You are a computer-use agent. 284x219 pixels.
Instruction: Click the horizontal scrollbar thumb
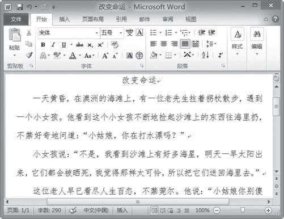click(x=138, y=201)
